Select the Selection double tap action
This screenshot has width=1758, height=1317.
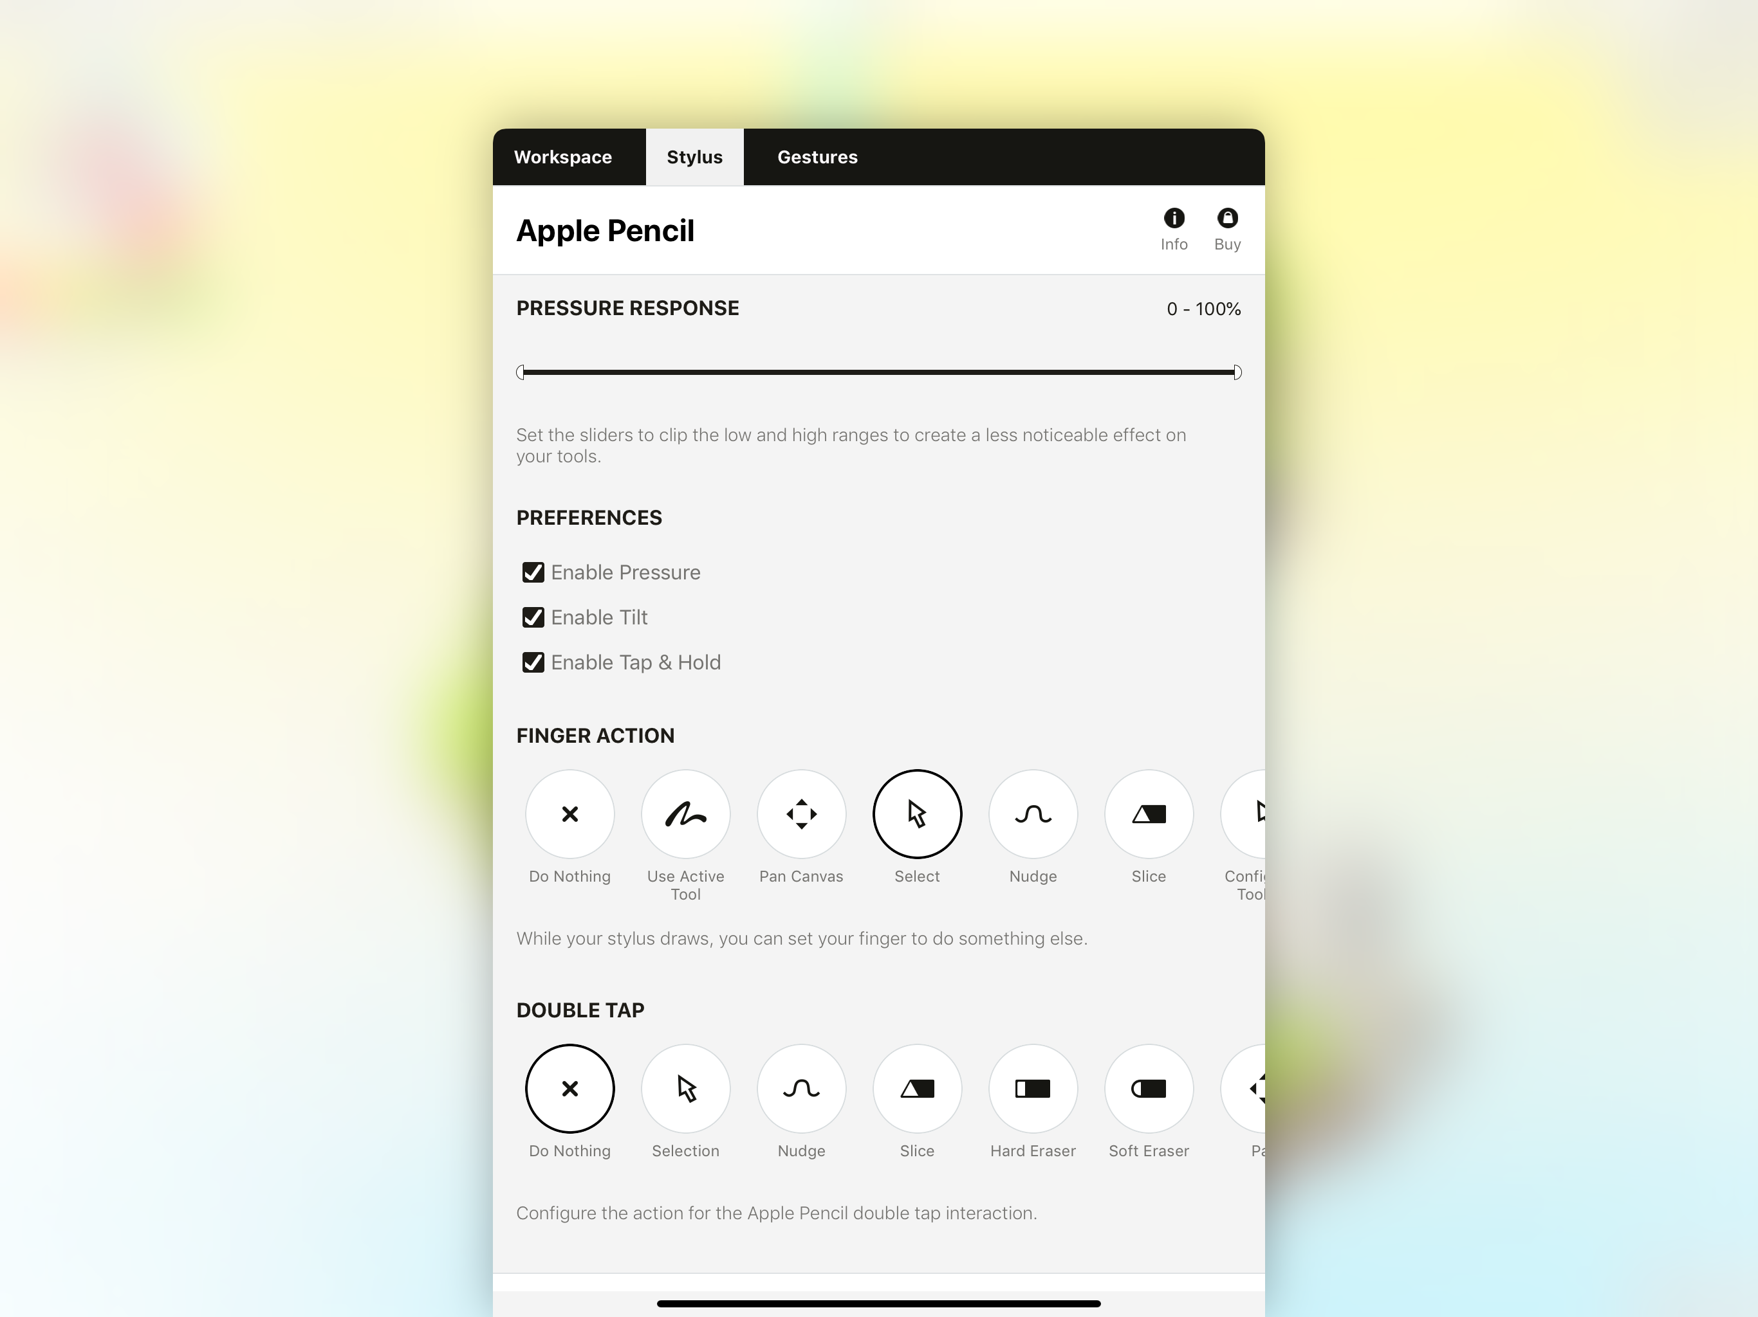pos(685,1090)
